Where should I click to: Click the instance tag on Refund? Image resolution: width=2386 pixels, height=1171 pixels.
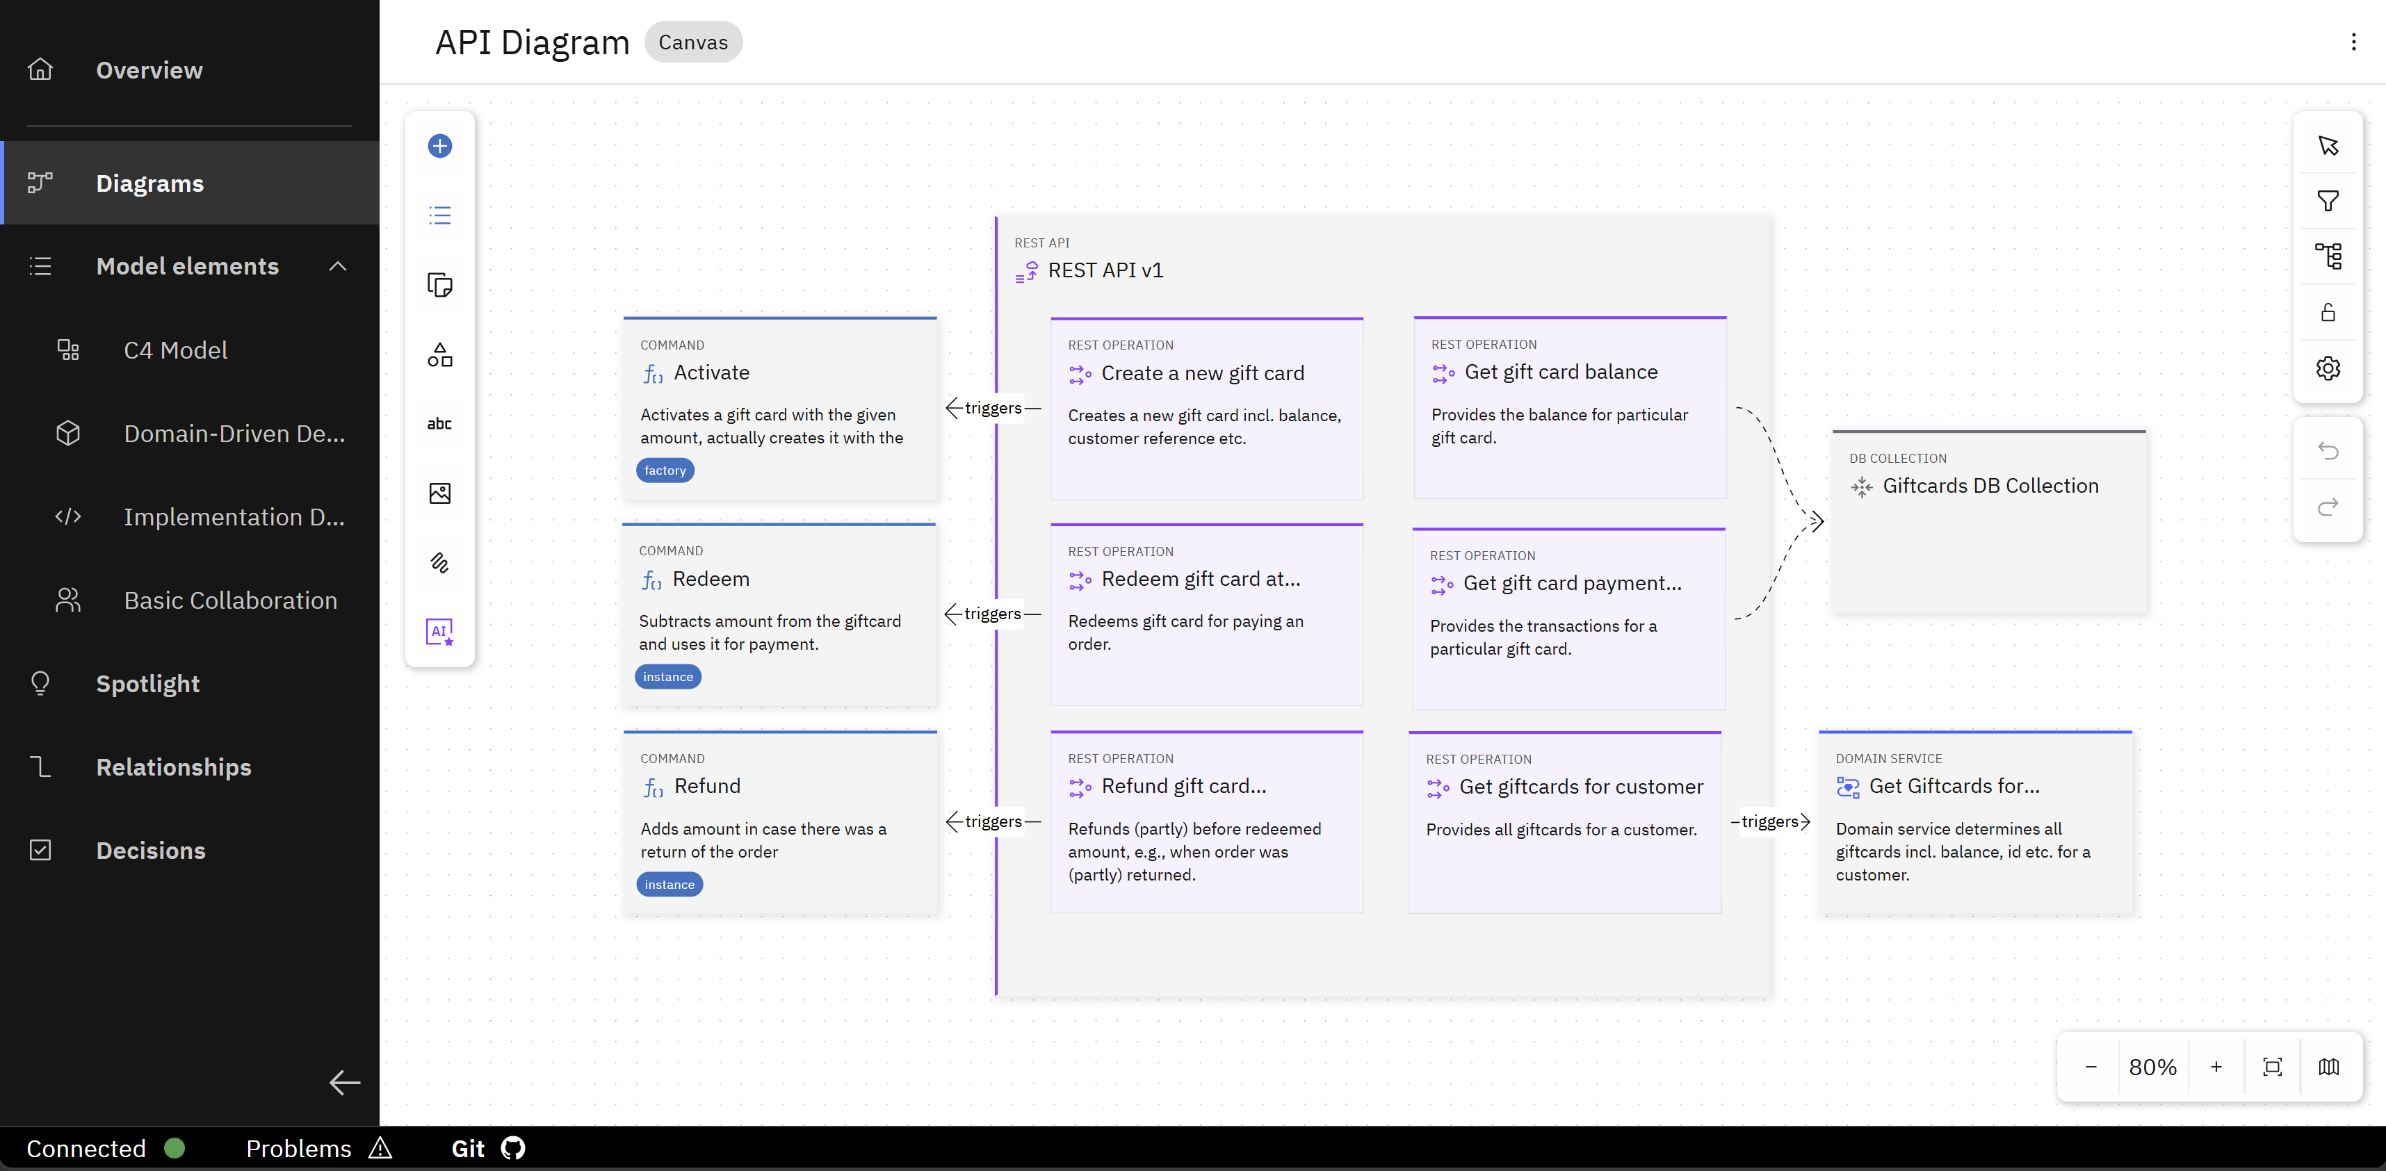point(669,884)
